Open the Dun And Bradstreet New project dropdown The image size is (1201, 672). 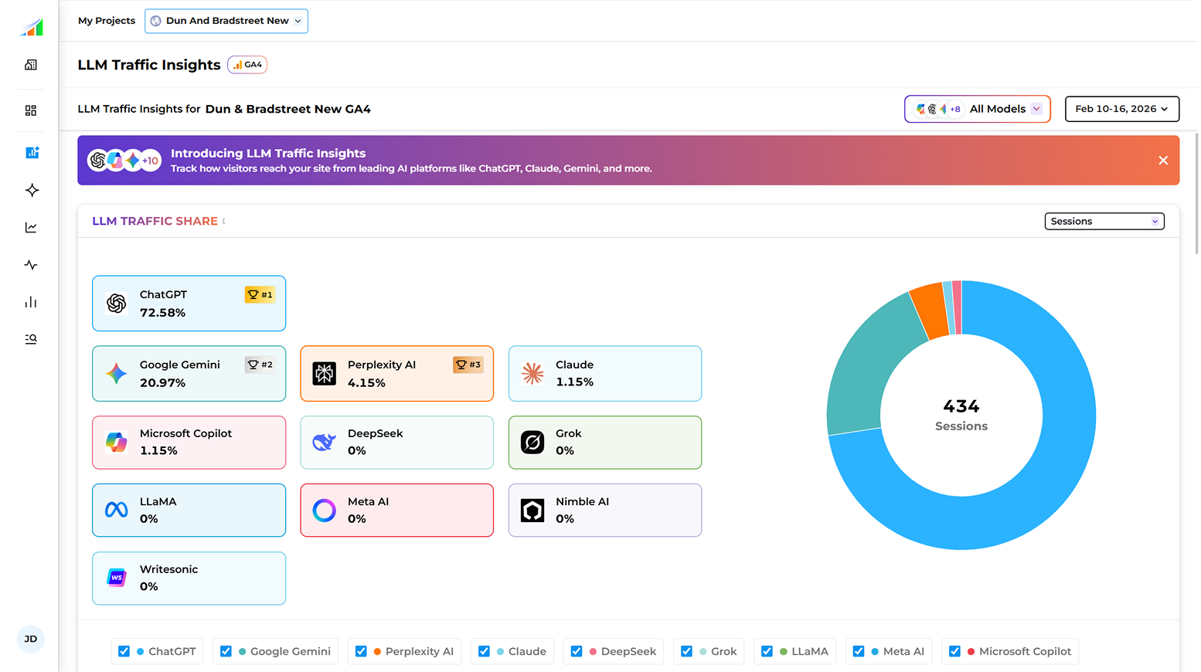click(226, 21)
